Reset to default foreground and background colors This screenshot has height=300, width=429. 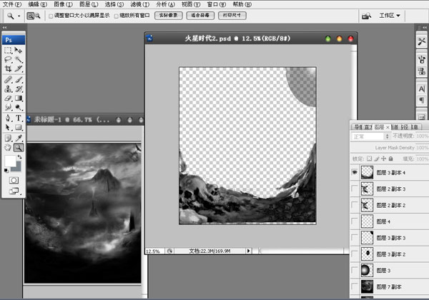[6, 171]
